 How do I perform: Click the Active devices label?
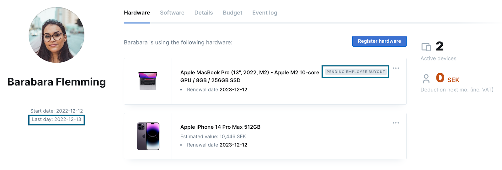coord(438,59)
